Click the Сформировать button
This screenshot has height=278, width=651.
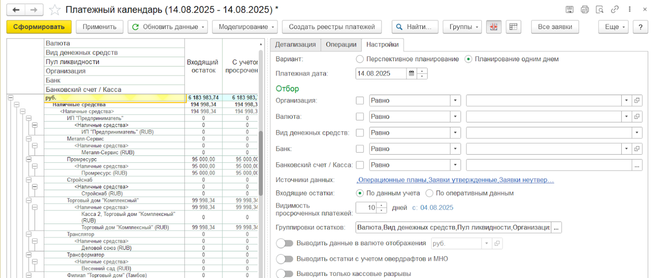coord(39,27)
